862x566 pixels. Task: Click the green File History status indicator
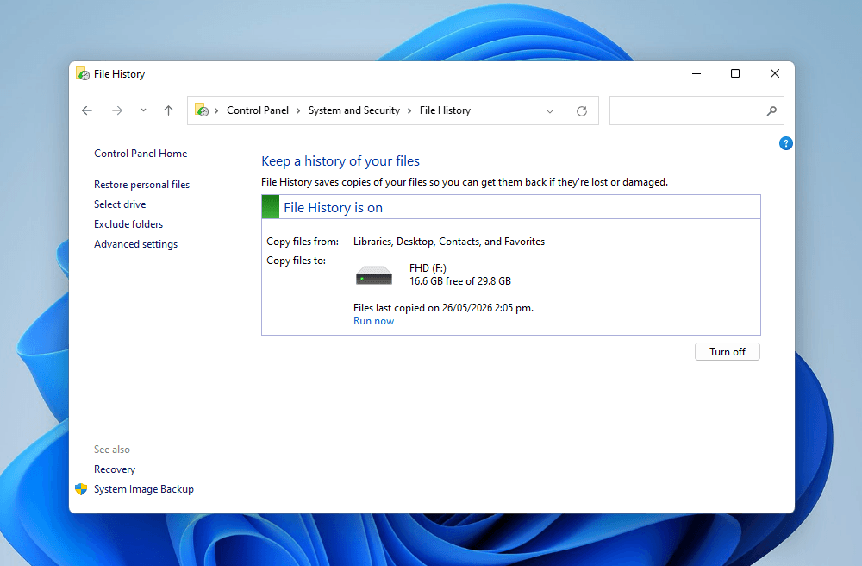click(x=271, y=207)
